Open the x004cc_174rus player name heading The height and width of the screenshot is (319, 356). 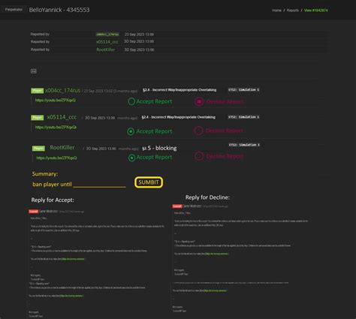coord(62,90)
